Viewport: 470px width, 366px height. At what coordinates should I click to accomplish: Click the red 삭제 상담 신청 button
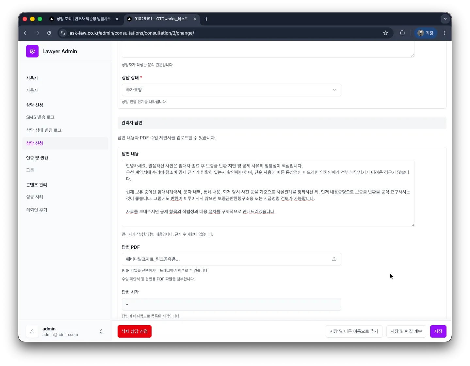134,331
